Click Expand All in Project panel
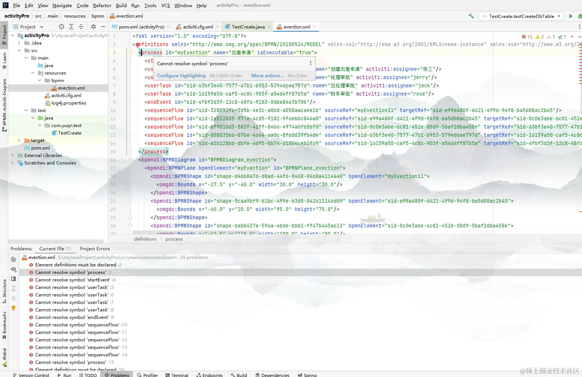 click(x=71, y=27)
